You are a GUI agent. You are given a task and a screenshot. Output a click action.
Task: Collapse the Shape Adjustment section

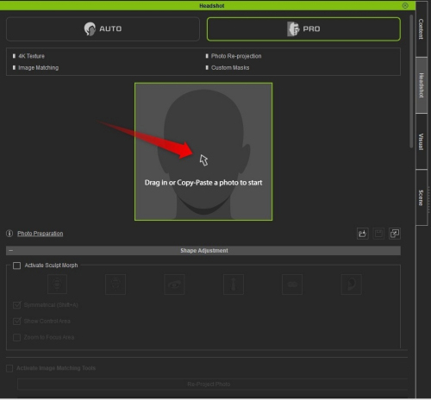pyautogui.click(x=10, y=251)
